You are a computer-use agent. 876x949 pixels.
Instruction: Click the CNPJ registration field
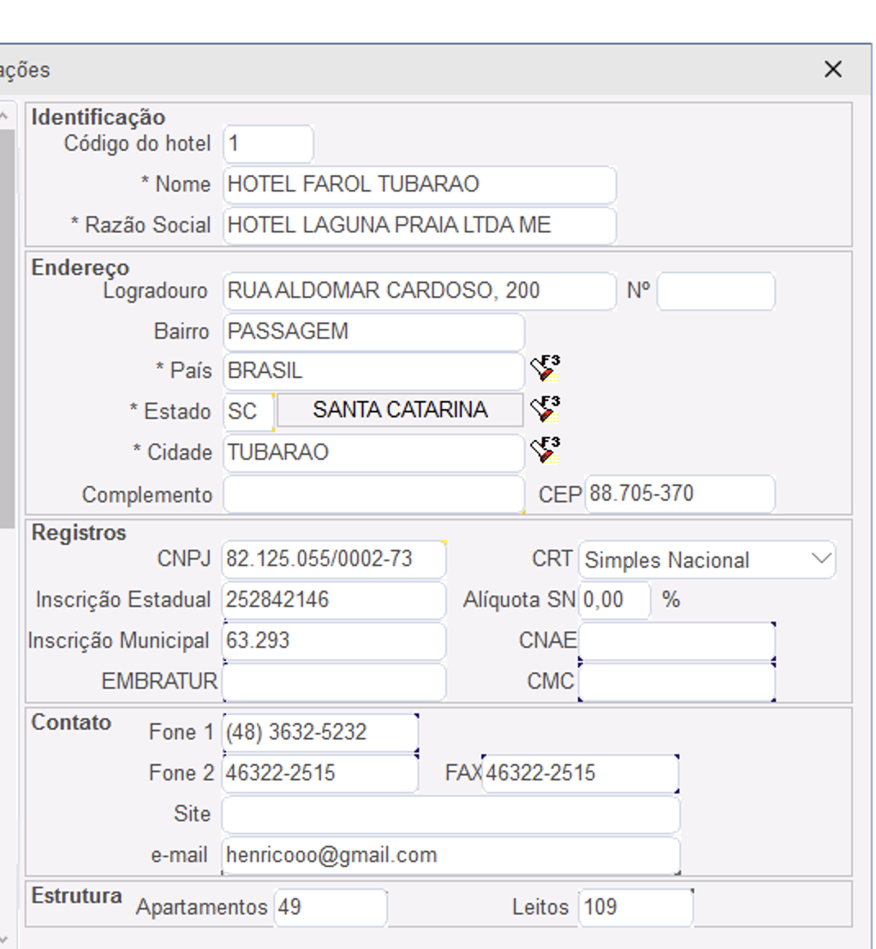coord(334,559)
